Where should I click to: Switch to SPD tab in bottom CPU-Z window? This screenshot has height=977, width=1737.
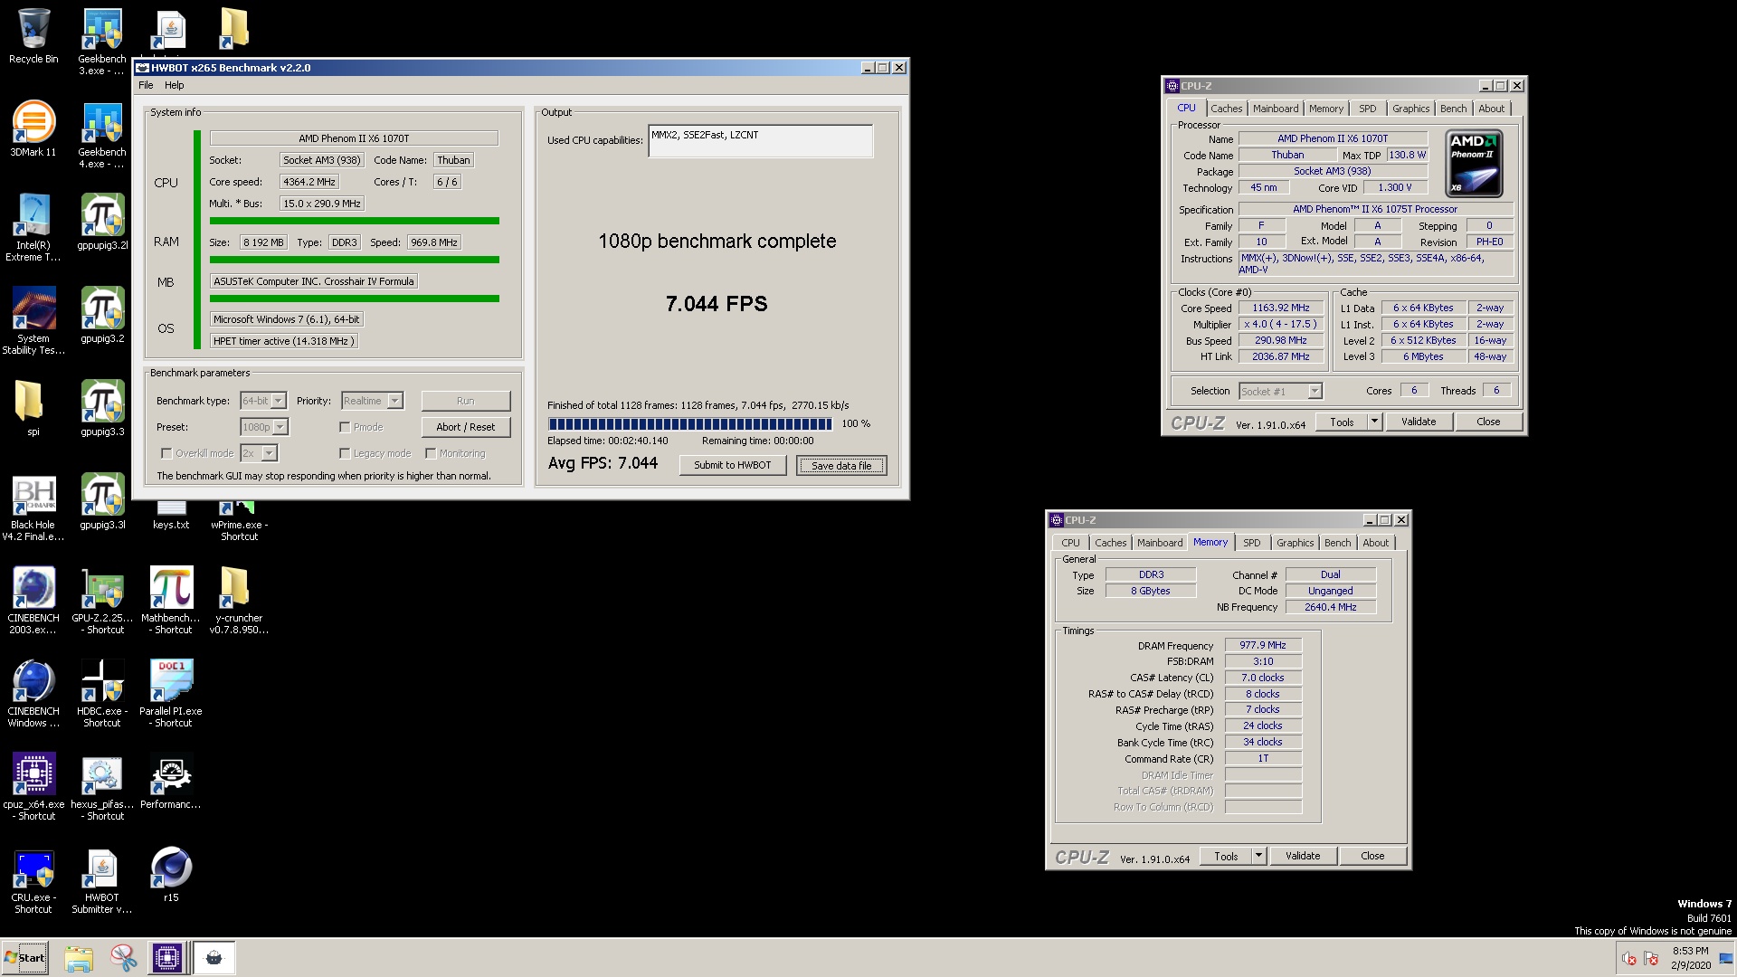click(x=1251, y=543)
